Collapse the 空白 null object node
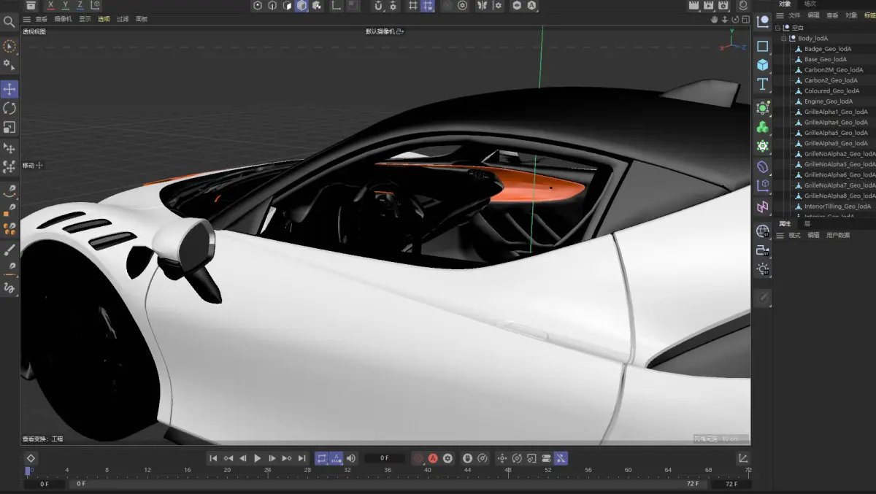Image resolution: width=876 pixels, height=494 pixels. [777, 28]
